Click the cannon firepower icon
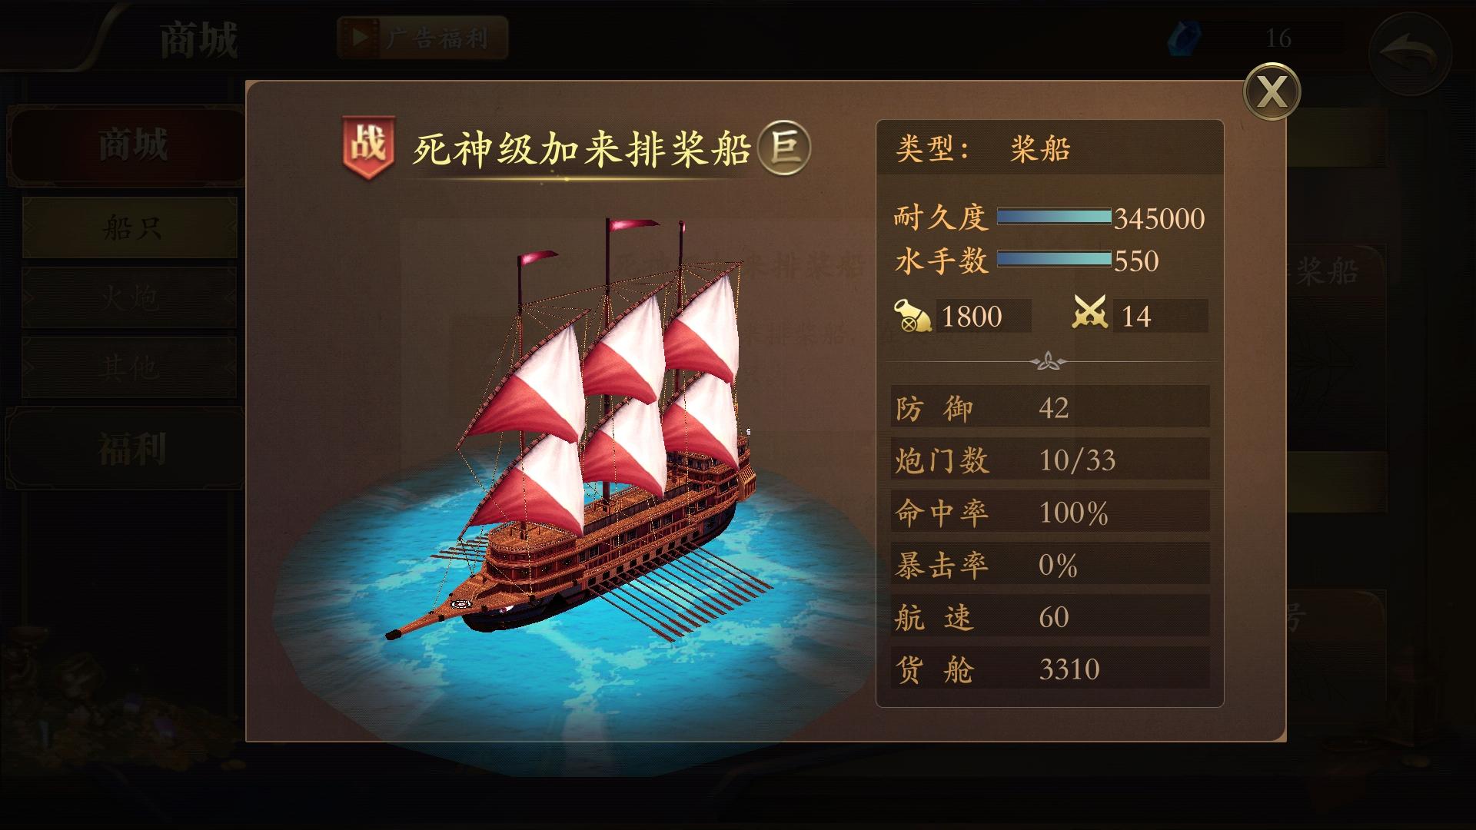1476x830 pixels. 913,316
